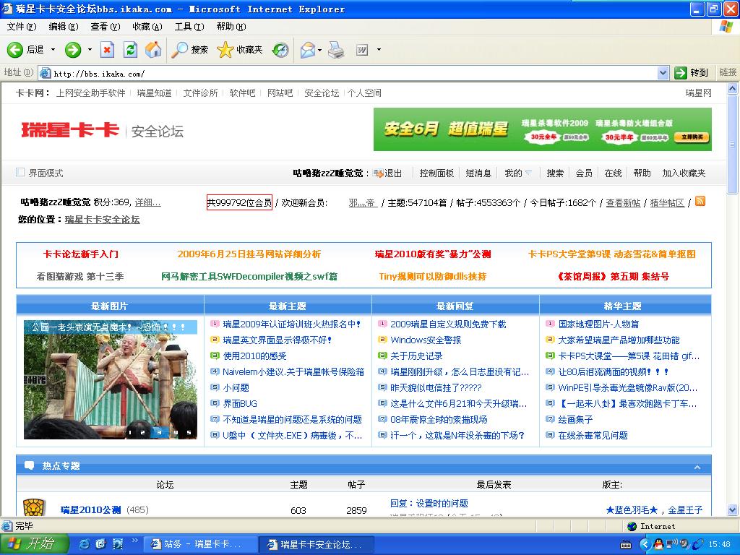Switch to carousel slide 5

pyautogui.click(x=189, y=432)
